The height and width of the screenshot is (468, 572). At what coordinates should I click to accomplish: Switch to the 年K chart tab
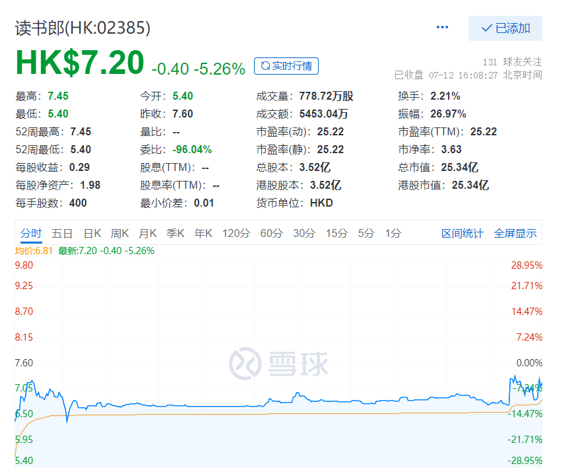coord(203,233)
